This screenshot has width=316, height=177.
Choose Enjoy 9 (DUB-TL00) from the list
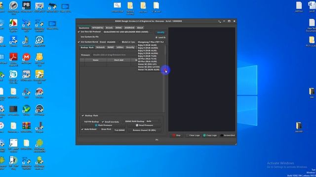coord(147,56)
